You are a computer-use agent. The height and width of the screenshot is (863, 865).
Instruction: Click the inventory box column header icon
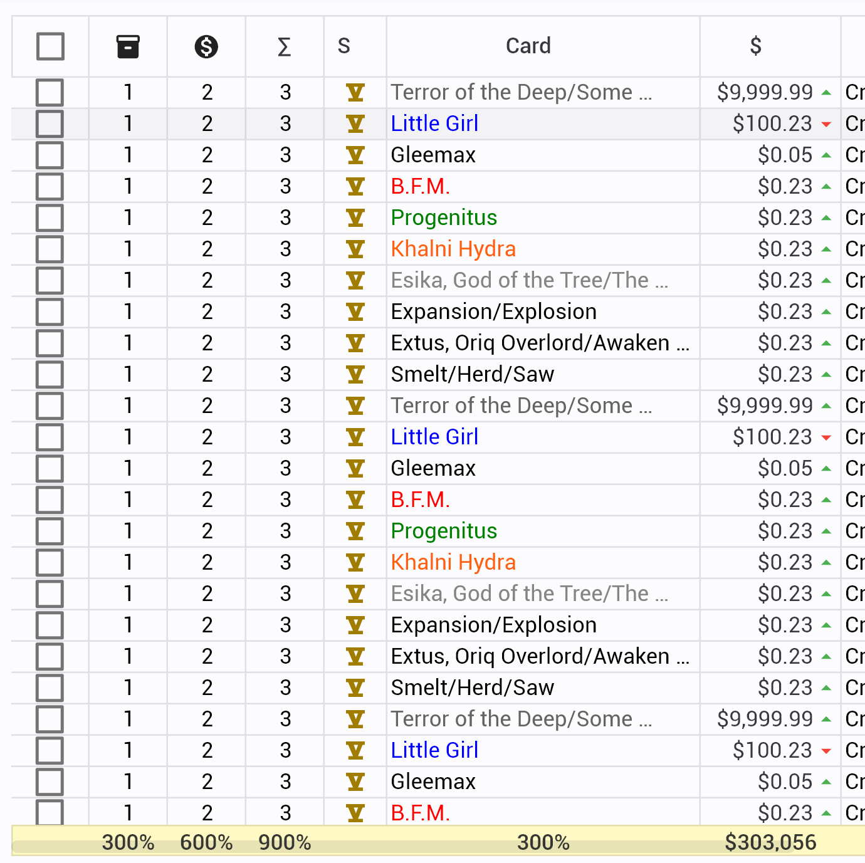(128, 46)
